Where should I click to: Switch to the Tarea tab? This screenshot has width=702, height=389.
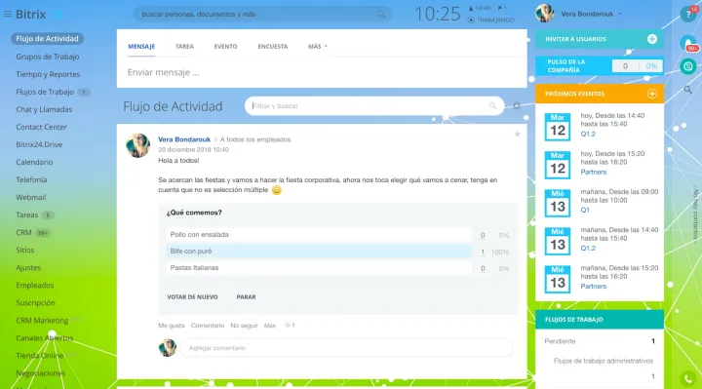(184, 46)
